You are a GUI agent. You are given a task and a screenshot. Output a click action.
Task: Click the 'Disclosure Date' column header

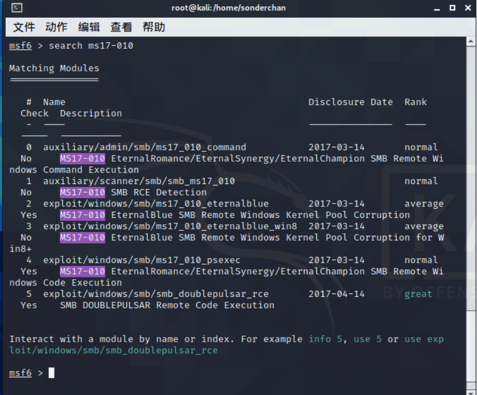[351, 102]
